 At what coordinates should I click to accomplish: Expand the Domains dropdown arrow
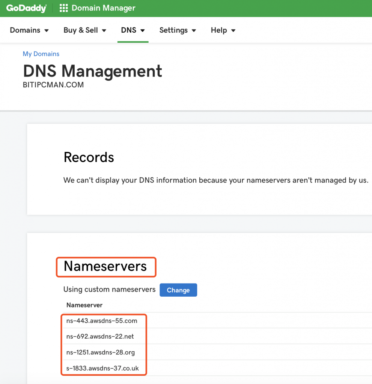pos(46,31)
